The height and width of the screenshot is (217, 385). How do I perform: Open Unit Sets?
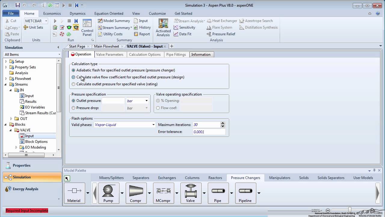coord(34,27)
